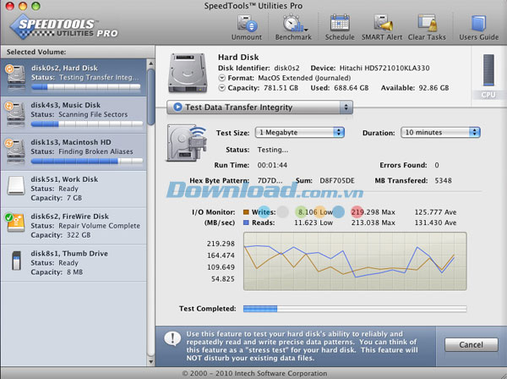This screenshot has width=507, height=379.
Task: Click the disk1s3 Macintosh HD drive icon
Action: (15, 151)
